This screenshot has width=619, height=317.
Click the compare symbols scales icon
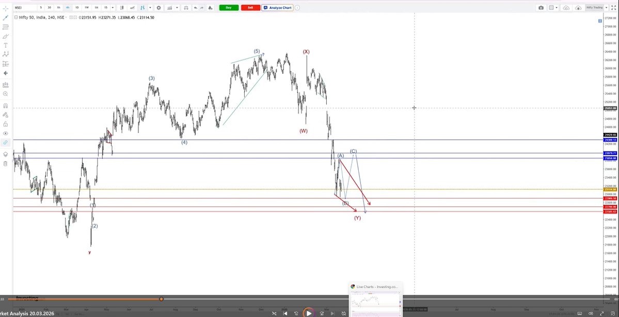pos(185,8)
